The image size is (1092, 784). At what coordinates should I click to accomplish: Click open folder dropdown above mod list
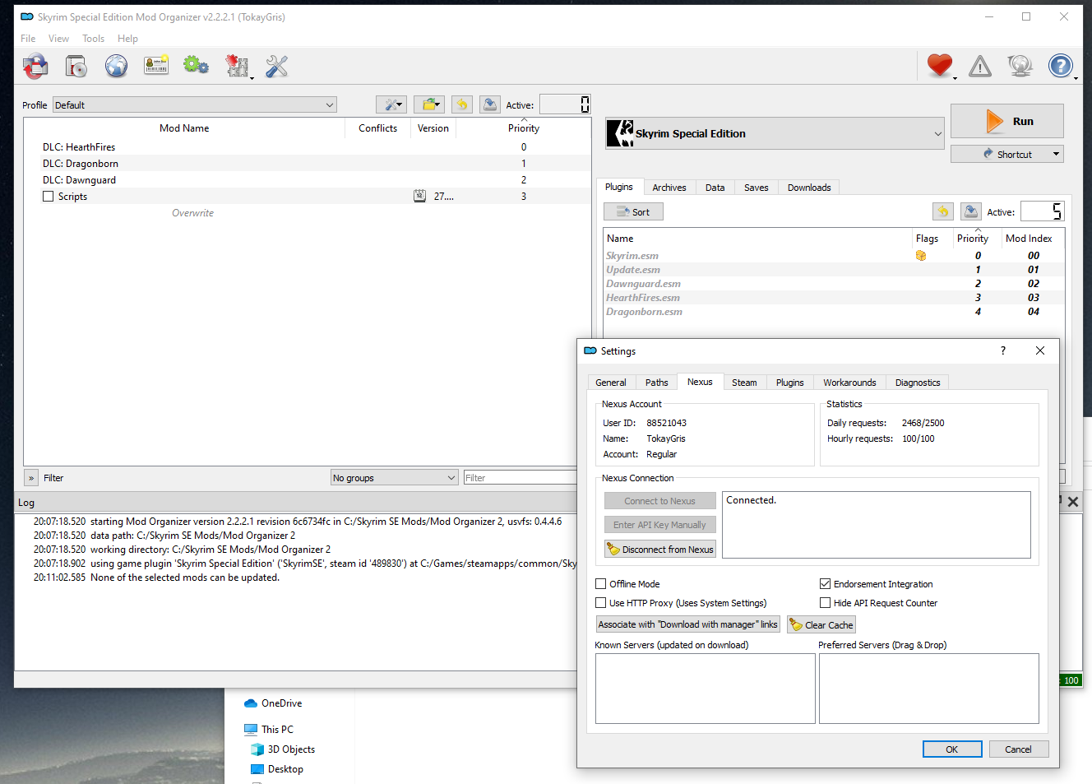pyautogui.click(x=429, y=104)
